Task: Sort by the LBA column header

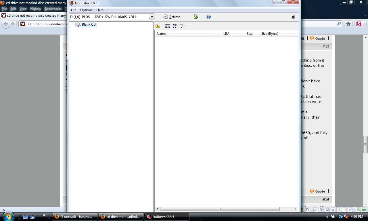Action: click(221, 34)
